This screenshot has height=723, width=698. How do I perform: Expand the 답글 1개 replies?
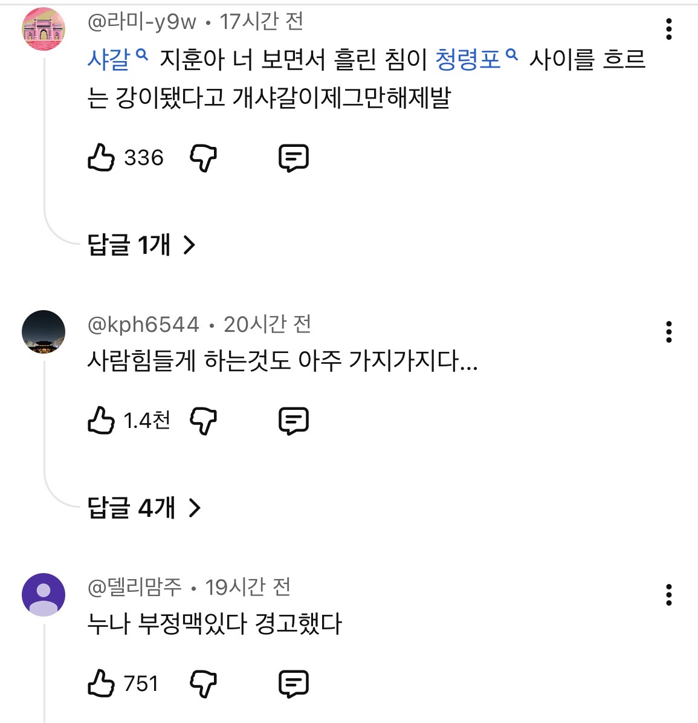[141, 245]
